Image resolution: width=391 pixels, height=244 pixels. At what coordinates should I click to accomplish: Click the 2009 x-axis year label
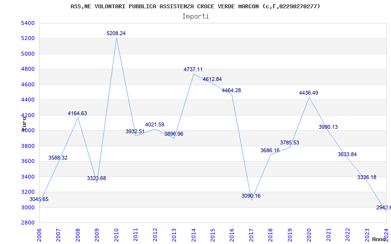click(97, 235)
